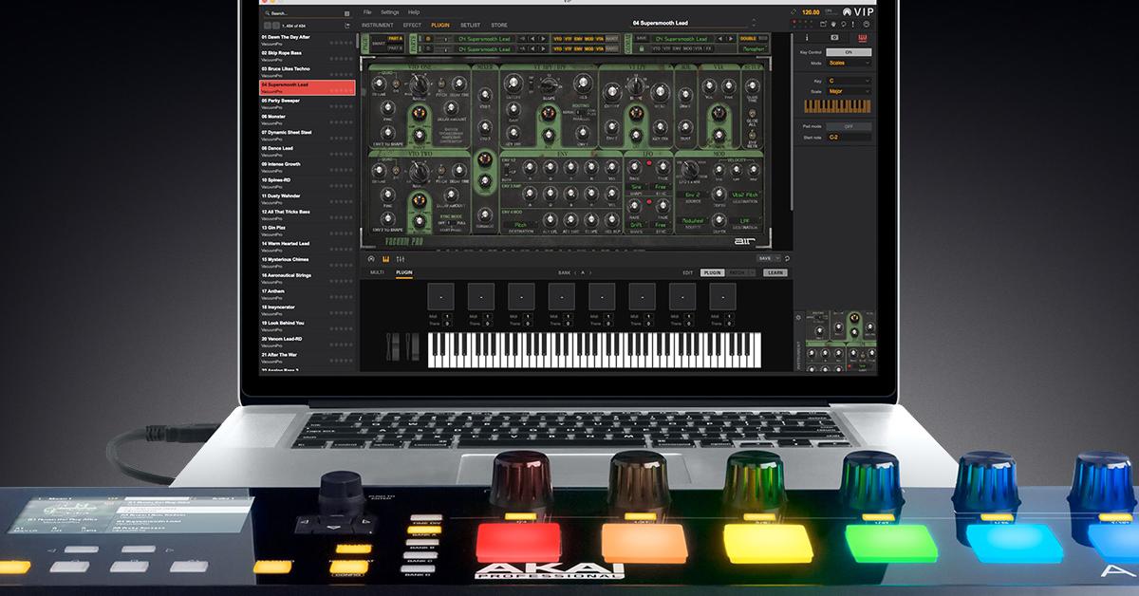Click the keyboard icon in the lower toolbar

click(x=385, y=259)
